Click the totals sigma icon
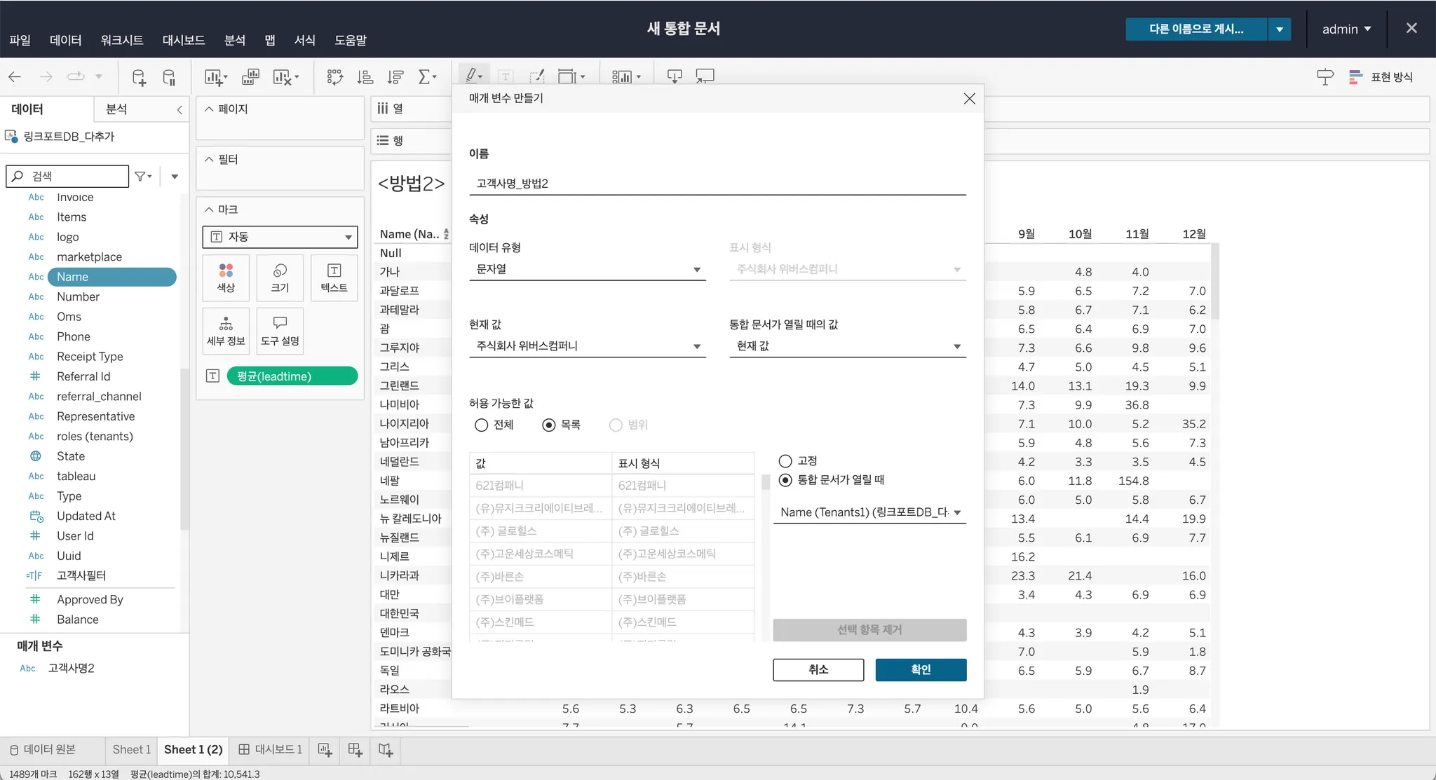Screen dimensions: 1436x780 click(x=424, y=77)
